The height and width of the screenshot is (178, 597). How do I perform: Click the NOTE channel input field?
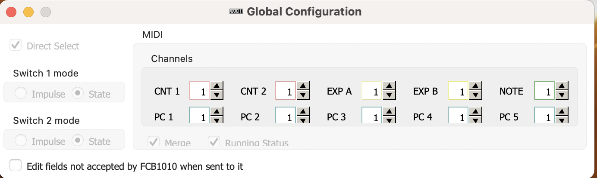pyautogui.click(x=544, y=91)
